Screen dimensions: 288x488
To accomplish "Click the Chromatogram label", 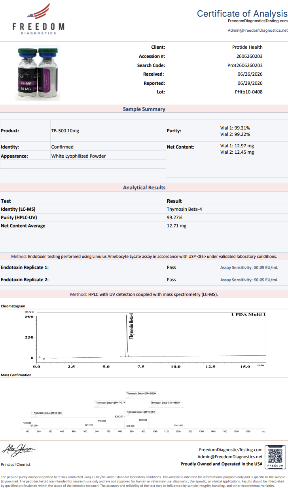I will coord(13,306).
